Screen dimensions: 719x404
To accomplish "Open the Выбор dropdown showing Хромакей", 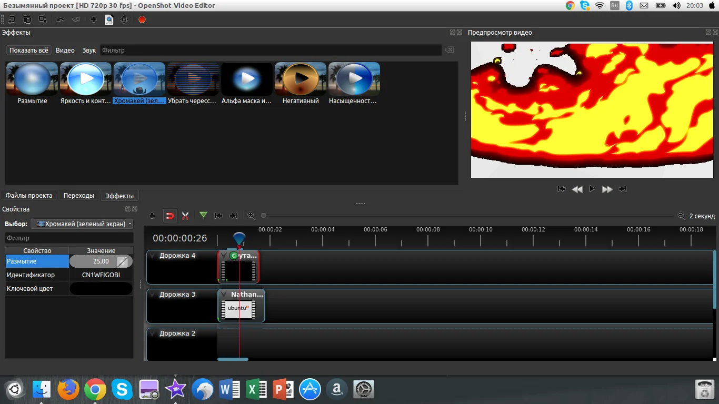I will point(82,224).
